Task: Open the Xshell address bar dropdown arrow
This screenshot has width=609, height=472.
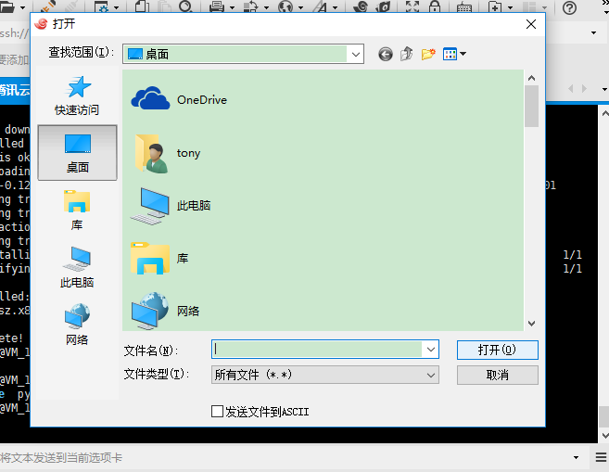Action: click(593, 33)
